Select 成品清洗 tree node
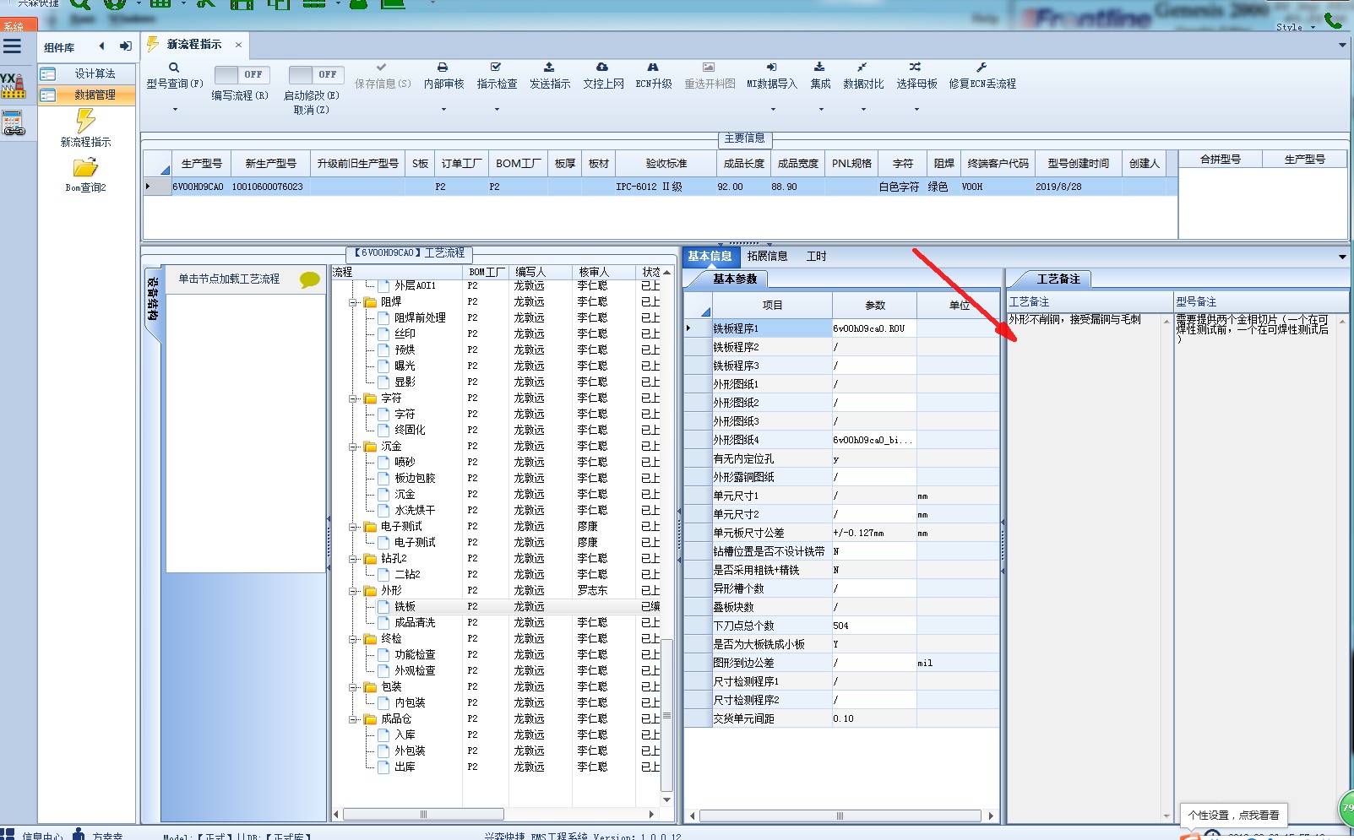 [x=415, y=622]
